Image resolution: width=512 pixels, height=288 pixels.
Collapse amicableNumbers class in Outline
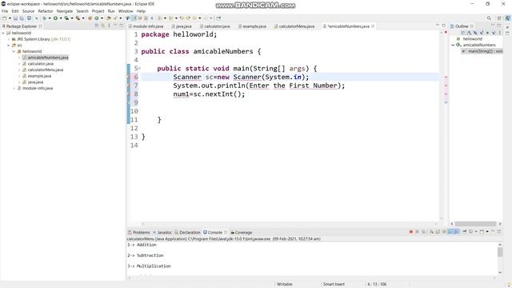(x=454, y=45)
